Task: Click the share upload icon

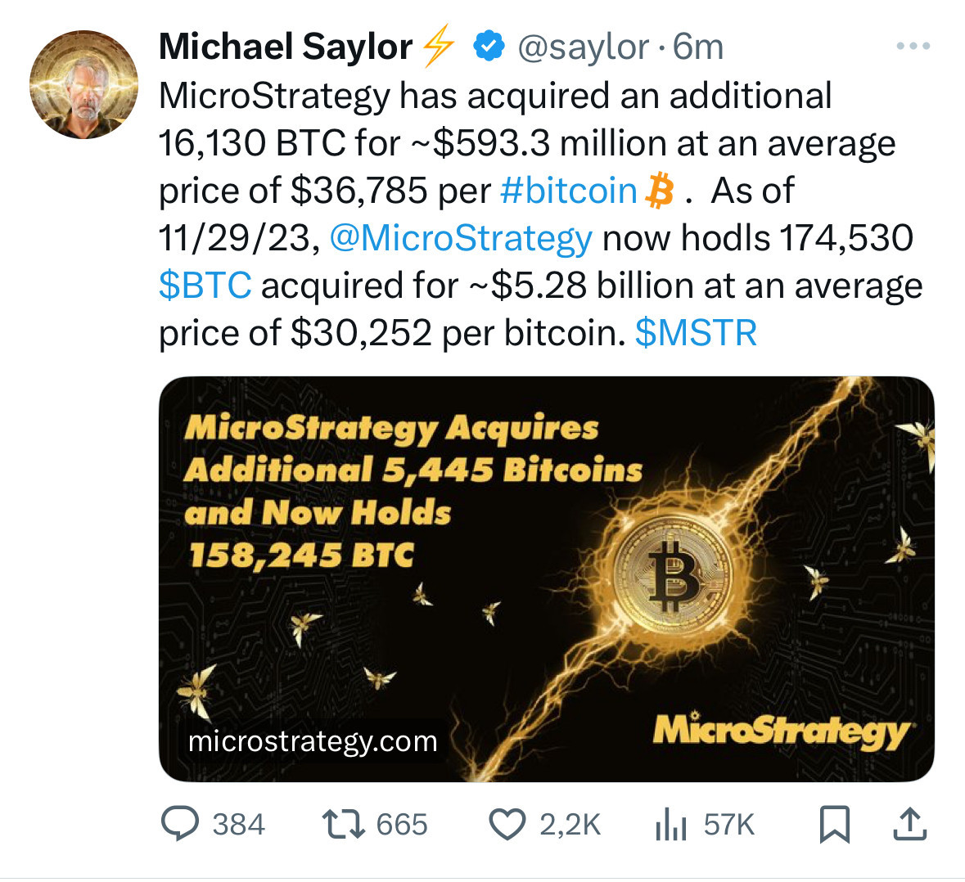Action: point(909,824)
